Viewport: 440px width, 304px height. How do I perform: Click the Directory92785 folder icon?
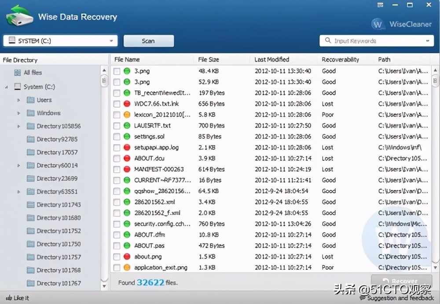(x=31, y=139)
